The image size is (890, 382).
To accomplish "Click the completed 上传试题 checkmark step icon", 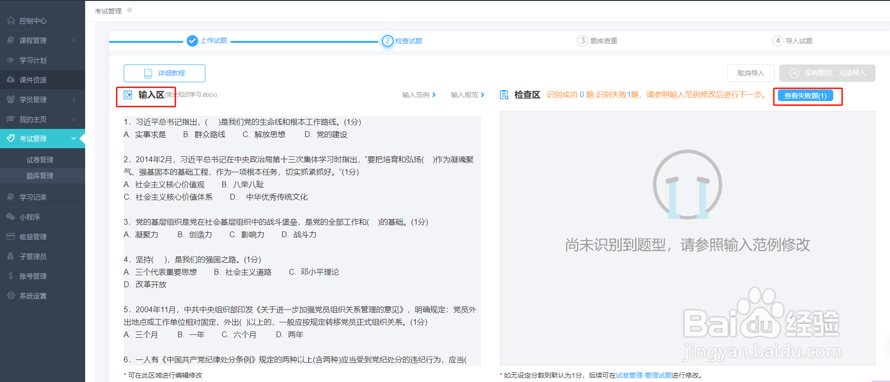I will tap(192, 41).
